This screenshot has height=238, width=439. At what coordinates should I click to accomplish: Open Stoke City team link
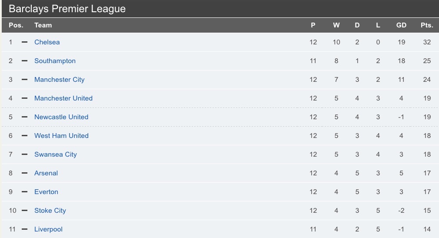pos(50,211)
